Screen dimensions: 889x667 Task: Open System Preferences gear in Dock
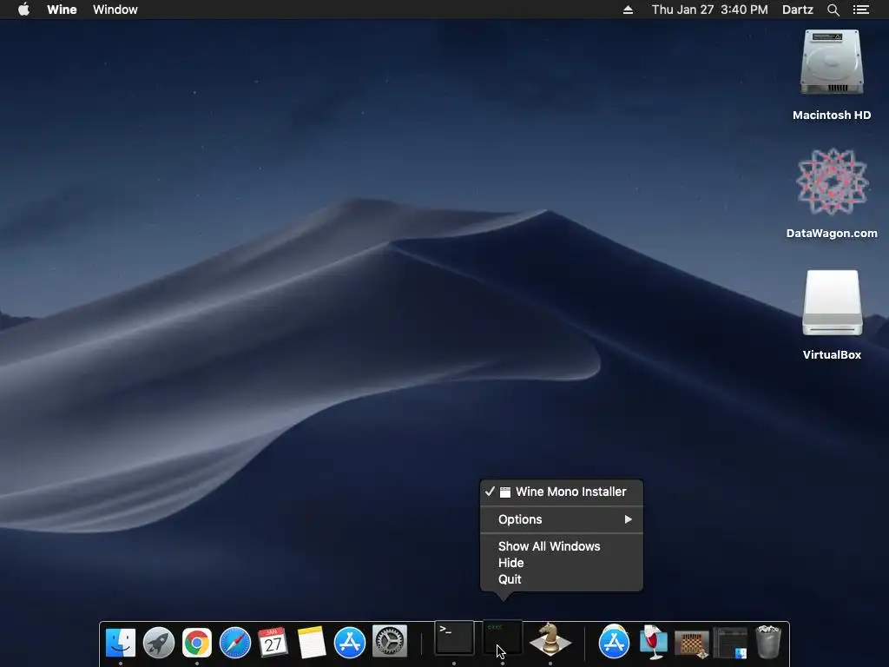[x=390, y=642]
